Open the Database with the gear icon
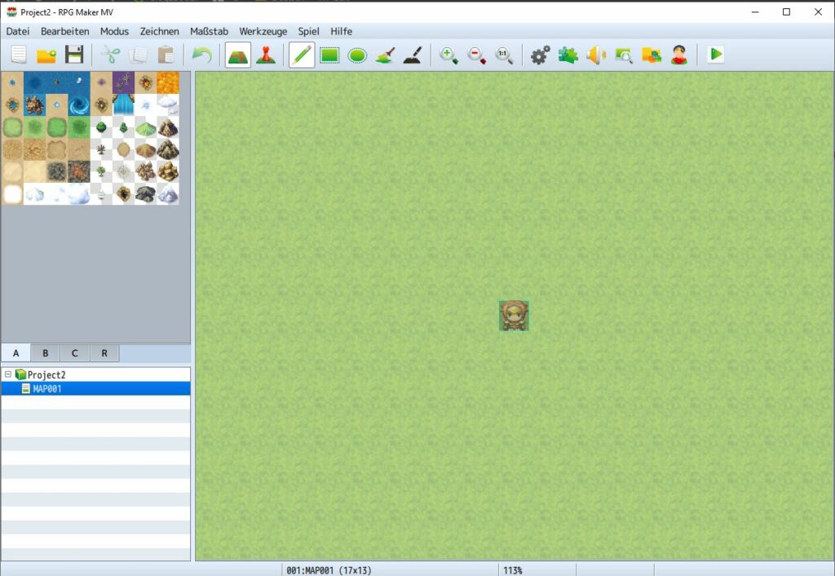835x576 pixels. point(539,55)
